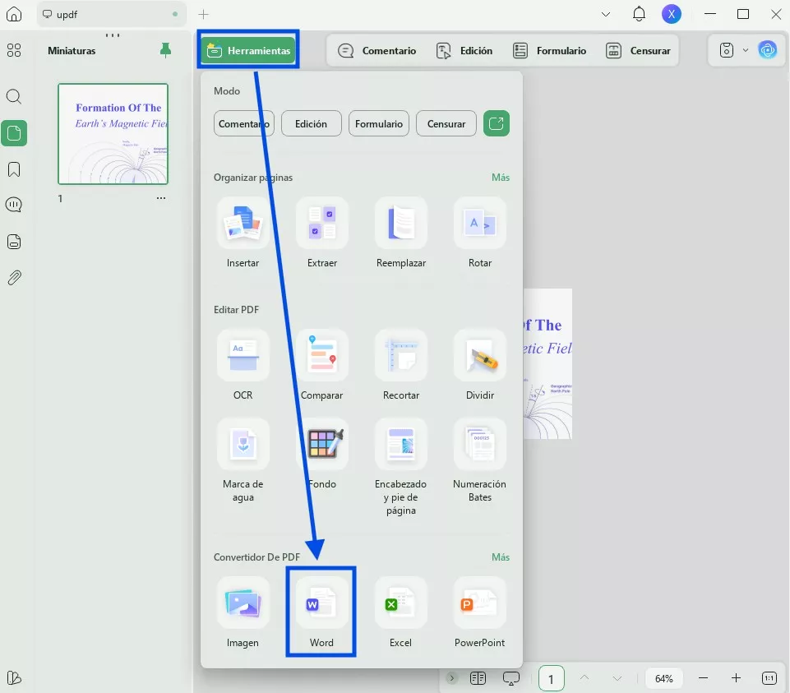Open the 64% zoom level dropdown
The height and width of the screenshot is (693, 790).
[664, 678]
